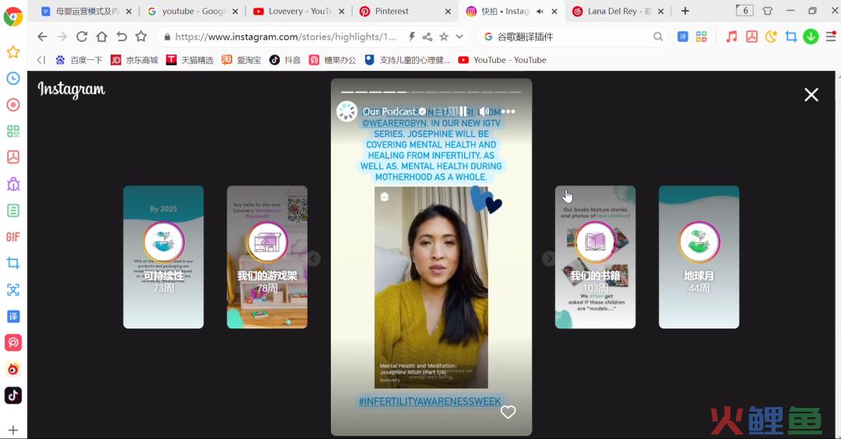Click the red record circle sidebar icon

click(13, 104)
